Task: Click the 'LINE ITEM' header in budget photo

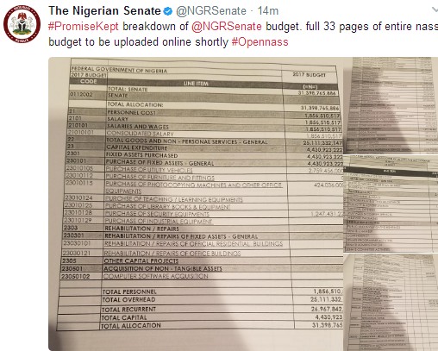Action: pyautogui.click(x=196, y=84)
